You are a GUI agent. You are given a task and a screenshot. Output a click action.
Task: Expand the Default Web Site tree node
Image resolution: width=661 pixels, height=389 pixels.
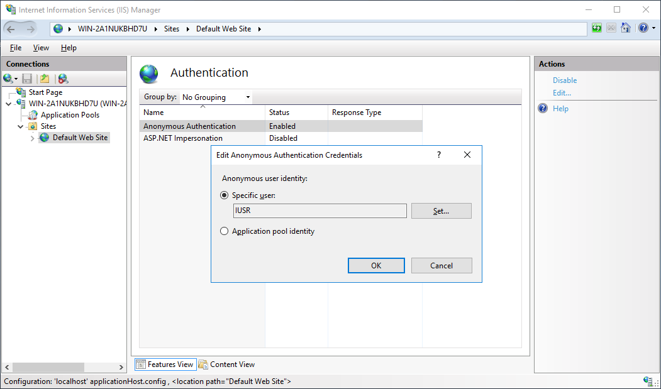tap(33, 138)
